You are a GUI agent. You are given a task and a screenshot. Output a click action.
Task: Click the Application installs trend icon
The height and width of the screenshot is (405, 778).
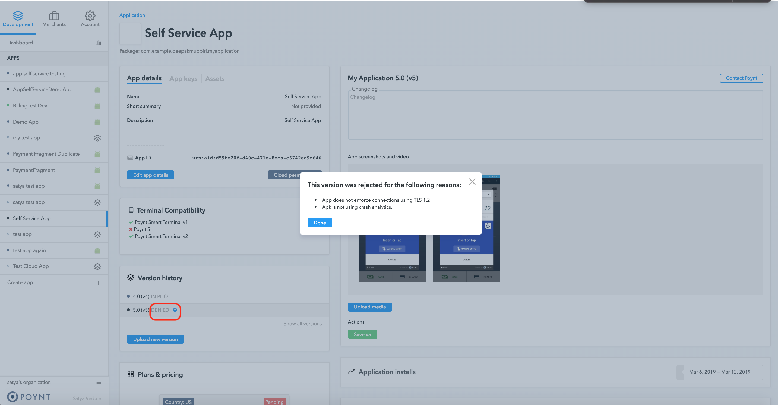coord(351,372)
